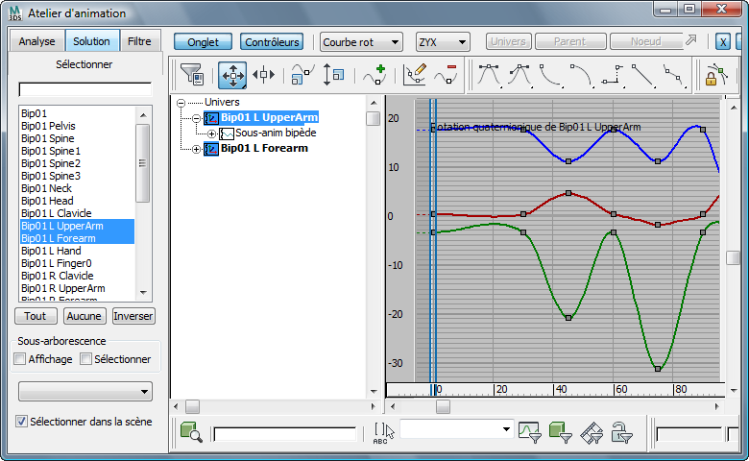Click the Reduce Keys tool
Screen dimensions: 749x461
[x=446, y=75]
